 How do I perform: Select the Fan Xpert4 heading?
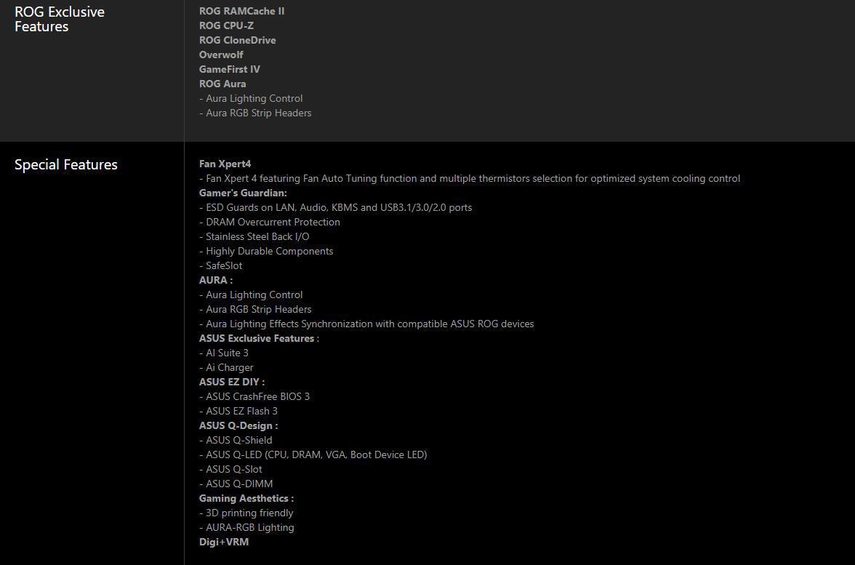225,164
